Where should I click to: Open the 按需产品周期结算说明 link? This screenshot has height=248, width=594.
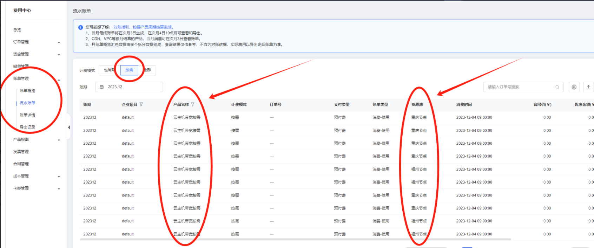point(153,27)
